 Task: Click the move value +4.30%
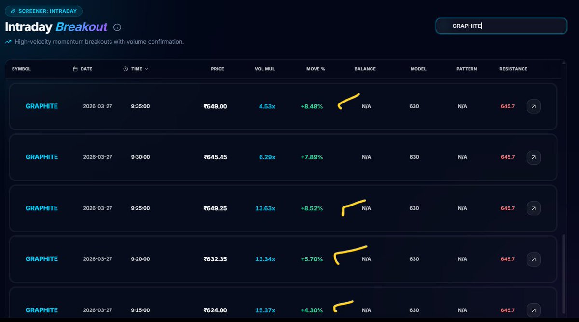point(312,310)
